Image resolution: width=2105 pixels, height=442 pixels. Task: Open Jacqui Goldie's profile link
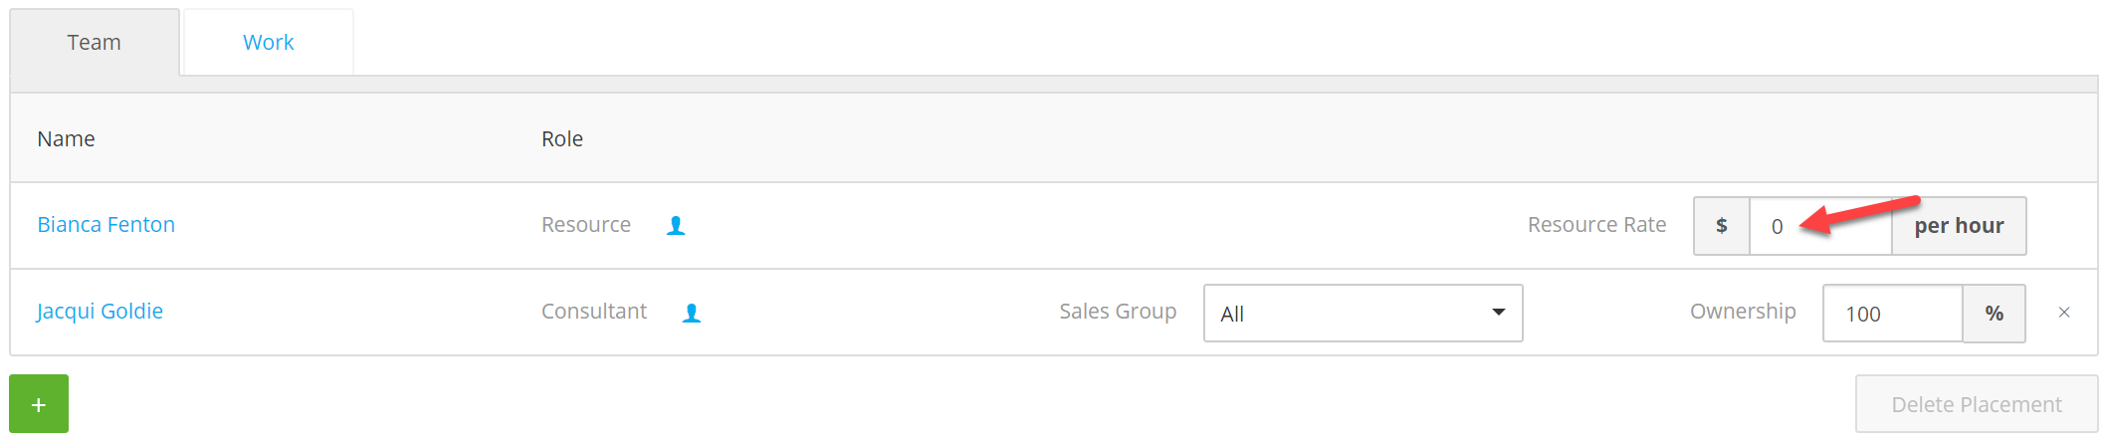click(x=101, y=312)
